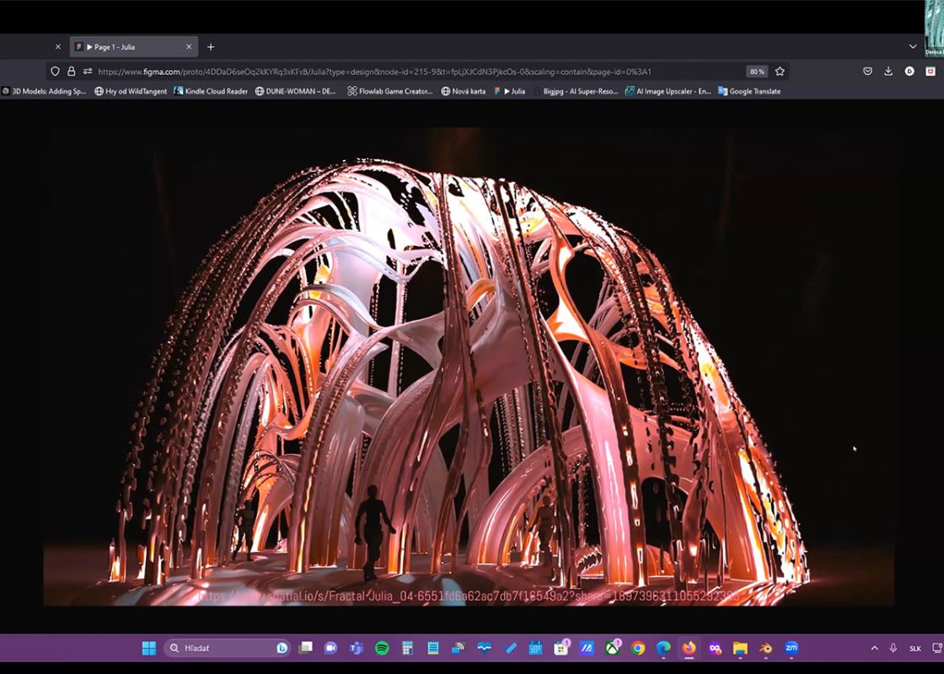944x674 pixels.
Task: Open Google Chrome from the taskbar
Action: (638, 648)
